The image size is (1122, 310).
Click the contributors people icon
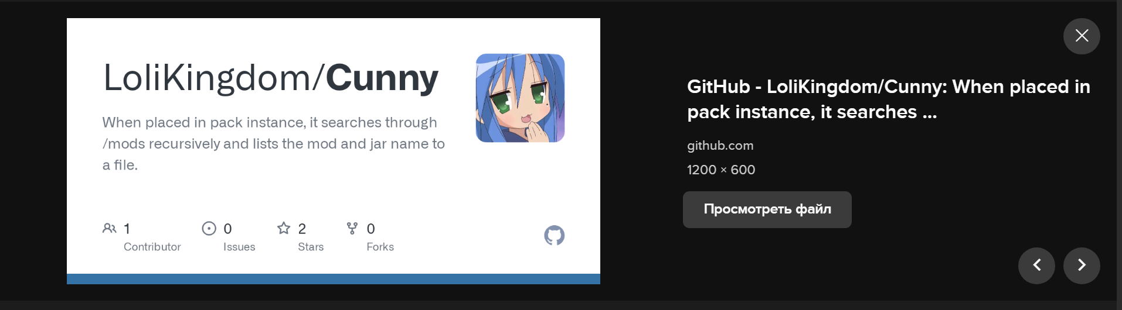coord(109,228)
